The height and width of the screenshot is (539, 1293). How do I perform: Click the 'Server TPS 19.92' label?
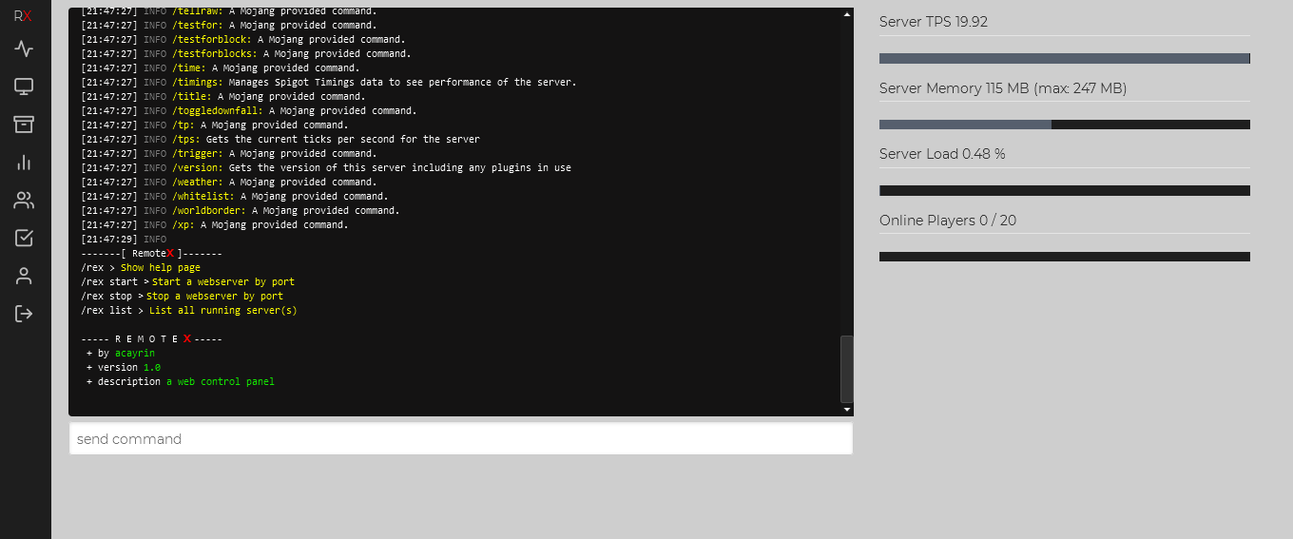click(934, 22)
